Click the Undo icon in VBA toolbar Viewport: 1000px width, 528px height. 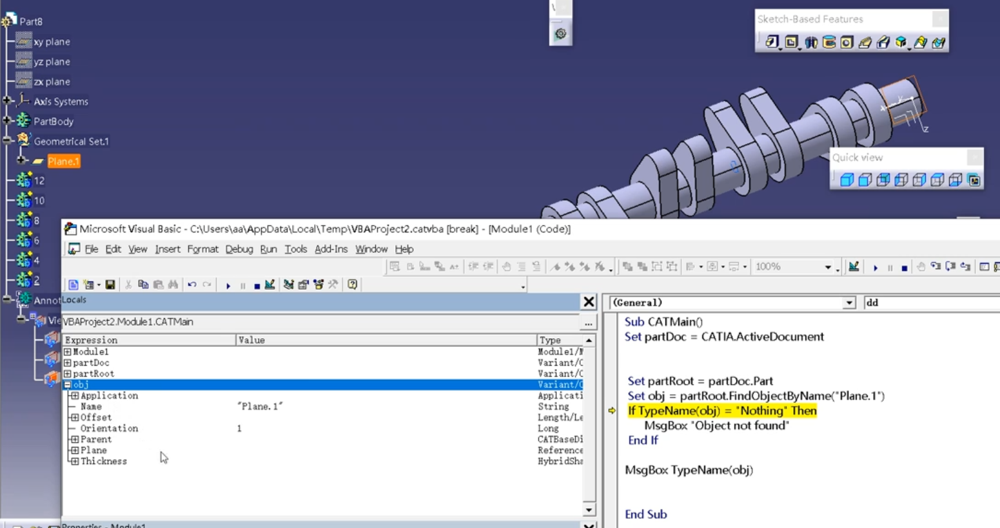point(192,285)
